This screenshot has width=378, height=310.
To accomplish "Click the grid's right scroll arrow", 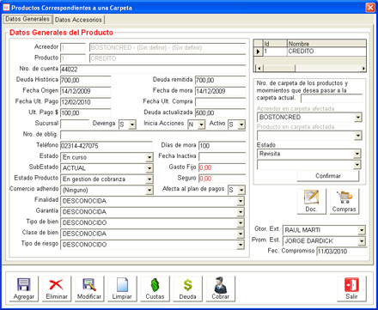I will [x=363, y=69].
